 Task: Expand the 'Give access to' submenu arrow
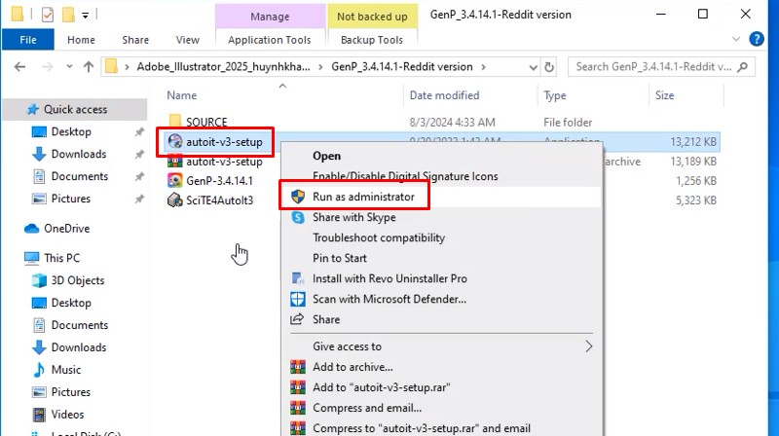tap(588, 346)
